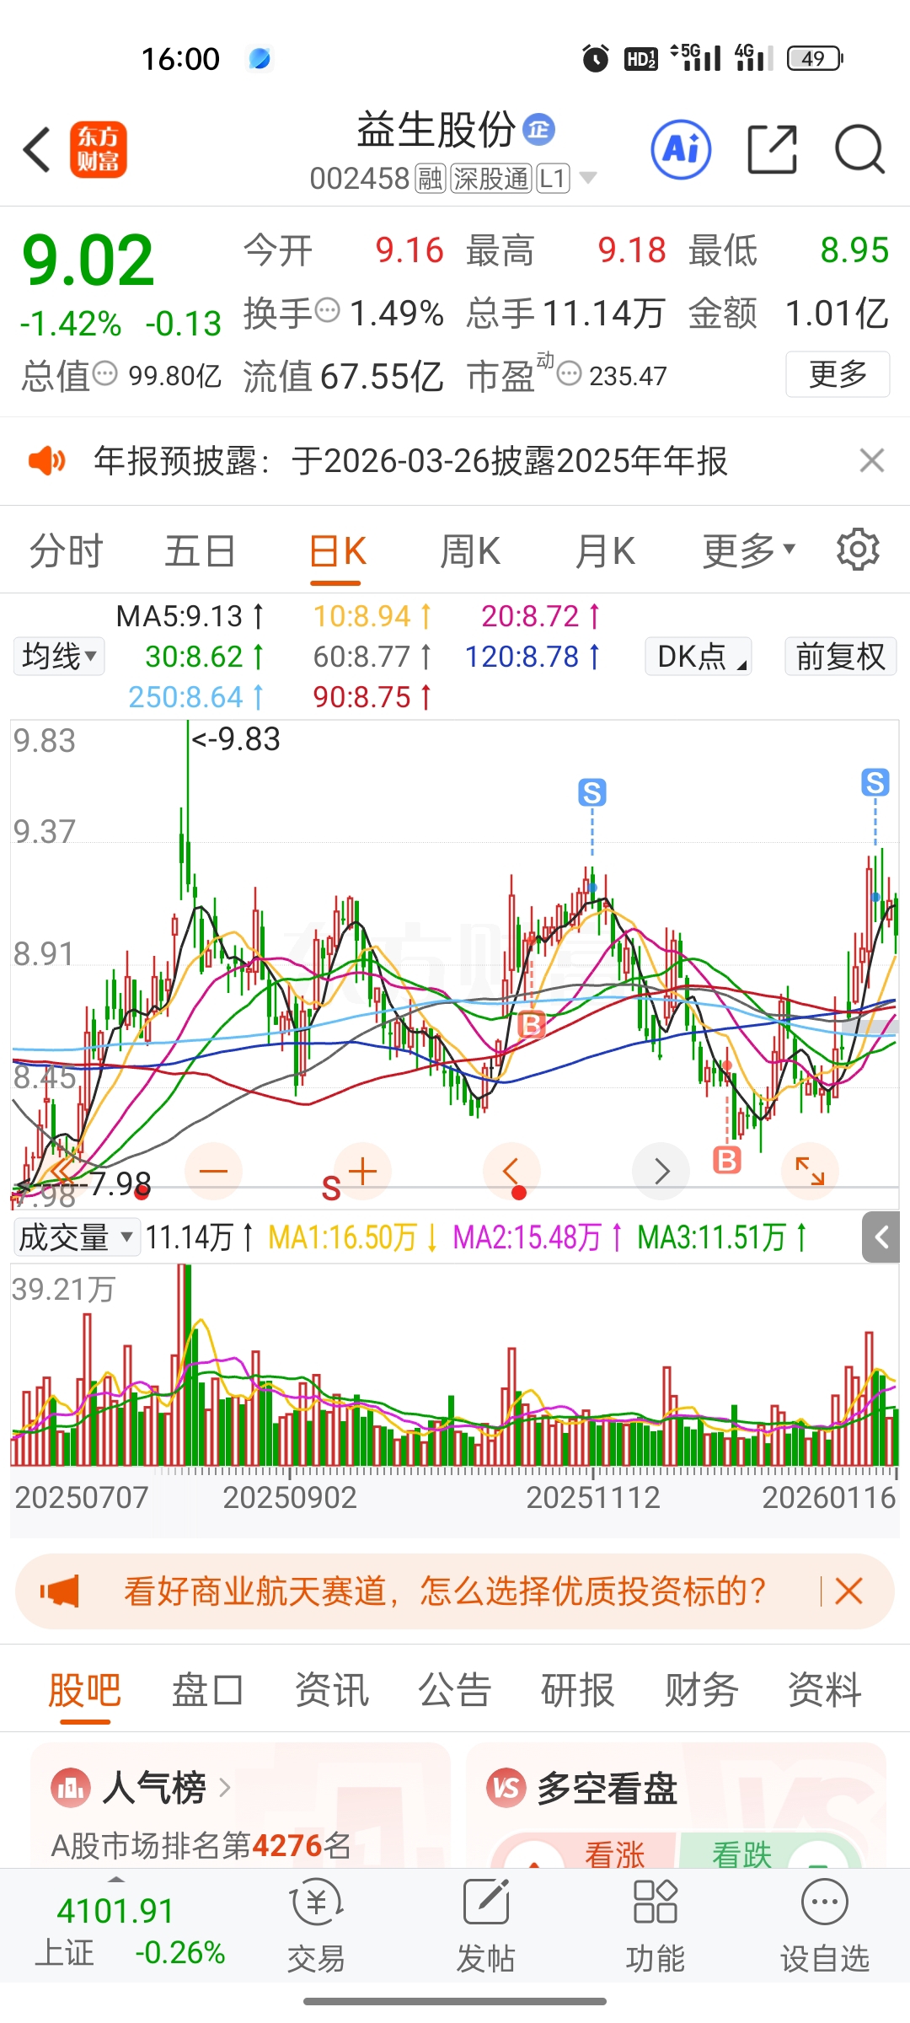Tap the back arrow icon
910x2023 pixels.
pyautogui.click(x=37, y=150)
